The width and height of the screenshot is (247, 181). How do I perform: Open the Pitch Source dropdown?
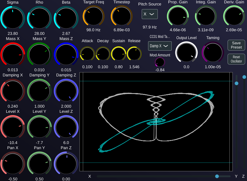(150, 14)
